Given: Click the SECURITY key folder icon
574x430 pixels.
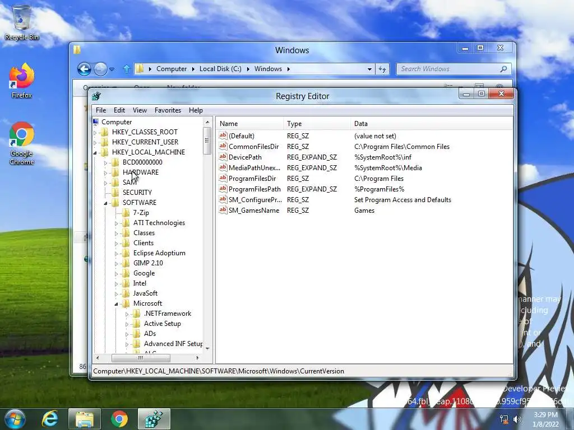Looking at the screenshot, I should click(115, 193).
